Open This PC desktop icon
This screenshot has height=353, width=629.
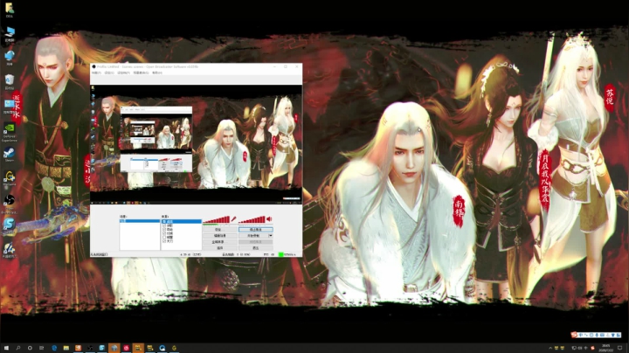pos(10,34)
